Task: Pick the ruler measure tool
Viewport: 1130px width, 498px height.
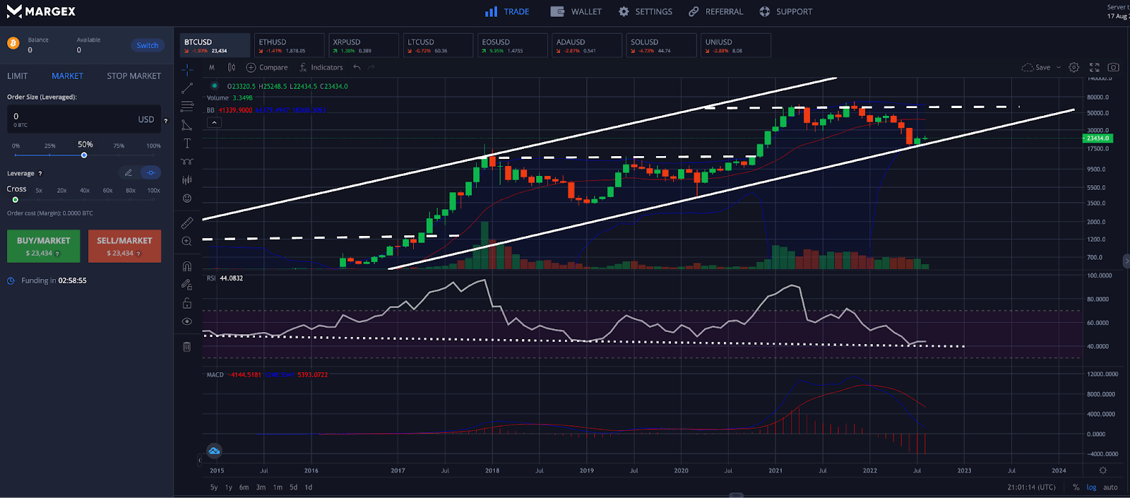Action: coord(187,223)
